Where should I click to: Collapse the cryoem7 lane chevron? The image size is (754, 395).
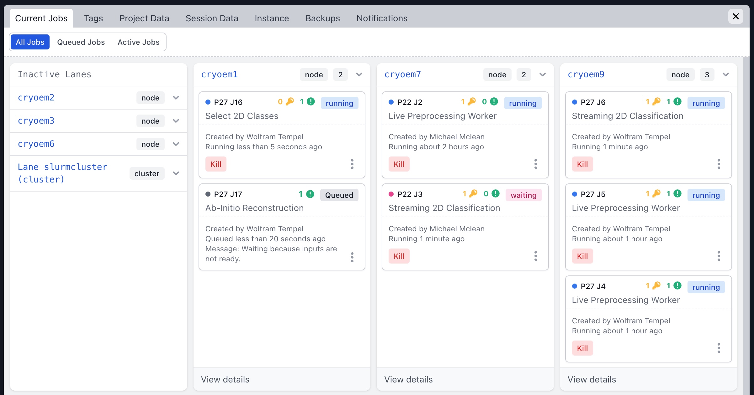(x=543, y=74)
